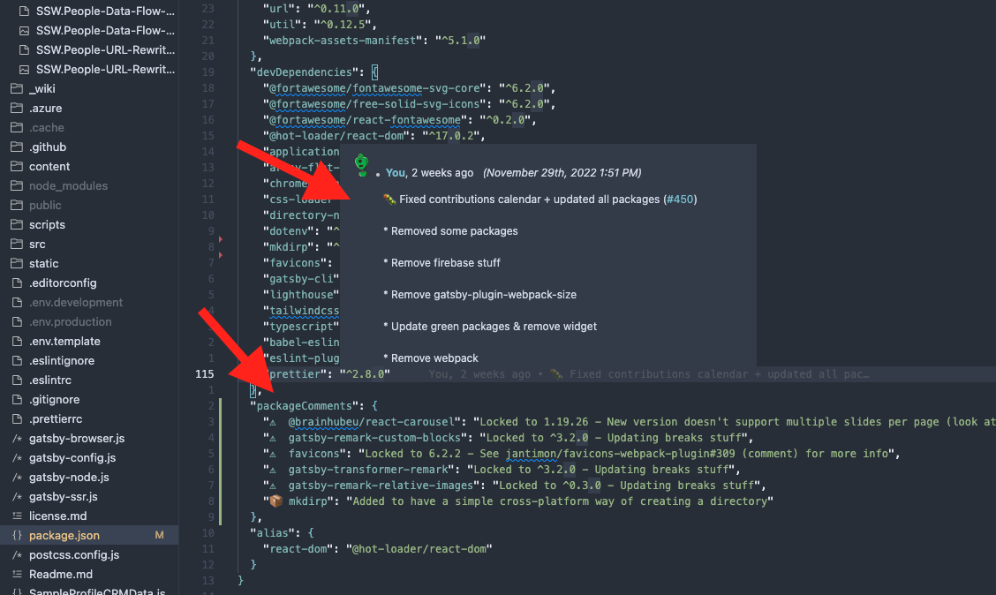
Task: Expand the _wiki folder
Action: [41, 88]
